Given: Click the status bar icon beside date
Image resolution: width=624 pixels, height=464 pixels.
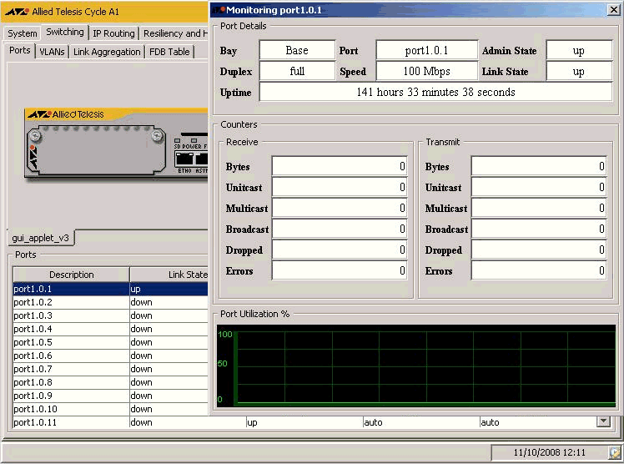Looking at the screenshot, I should coord(615,452).
